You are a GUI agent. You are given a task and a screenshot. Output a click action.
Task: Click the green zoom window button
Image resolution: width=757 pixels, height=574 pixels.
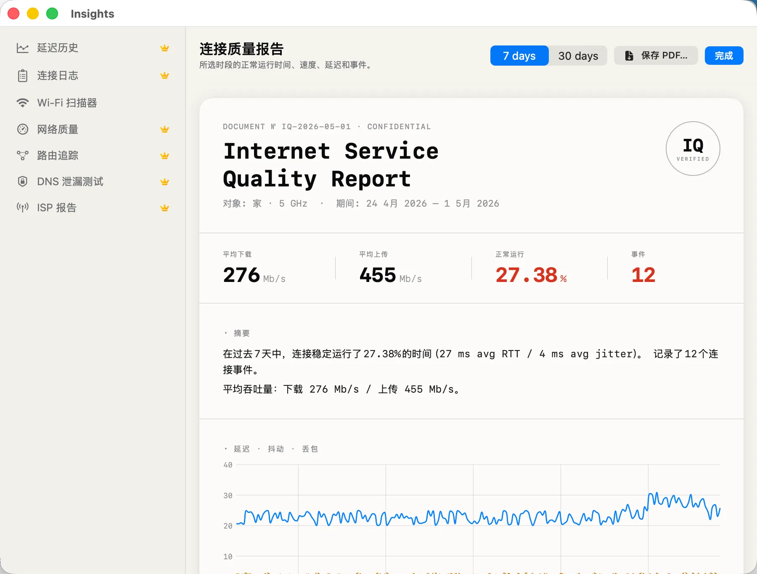[x=52, y=13]
